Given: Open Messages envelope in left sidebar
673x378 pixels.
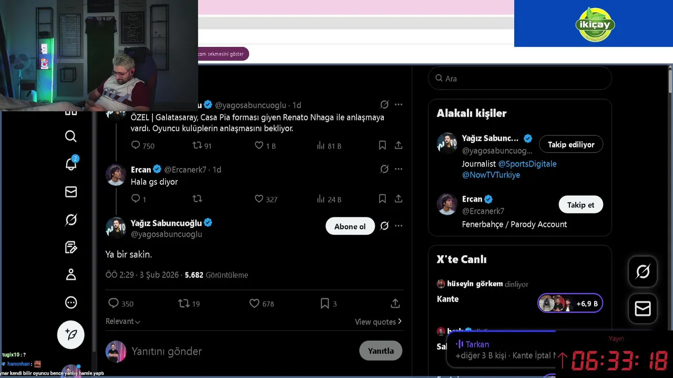Looking at the screenshot, I should click(71, 192).
